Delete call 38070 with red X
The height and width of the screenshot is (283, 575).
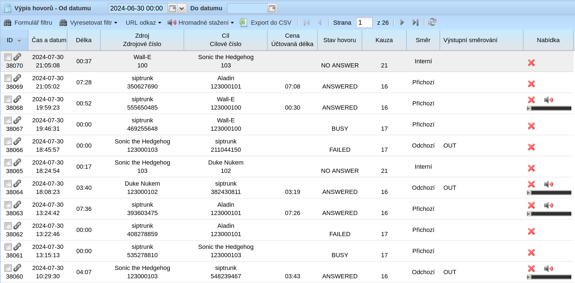(531, 63)
